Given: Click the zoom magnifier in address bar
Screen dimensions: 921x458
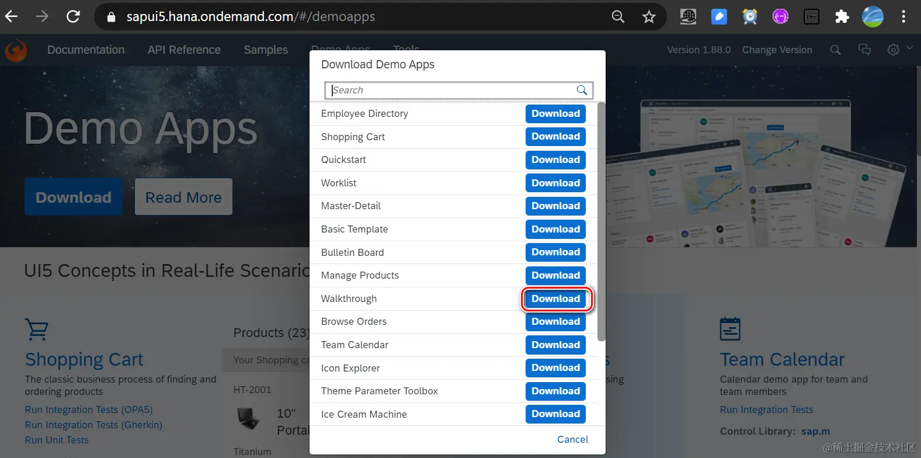Looking at the screenshot, I should coord(618,17).
